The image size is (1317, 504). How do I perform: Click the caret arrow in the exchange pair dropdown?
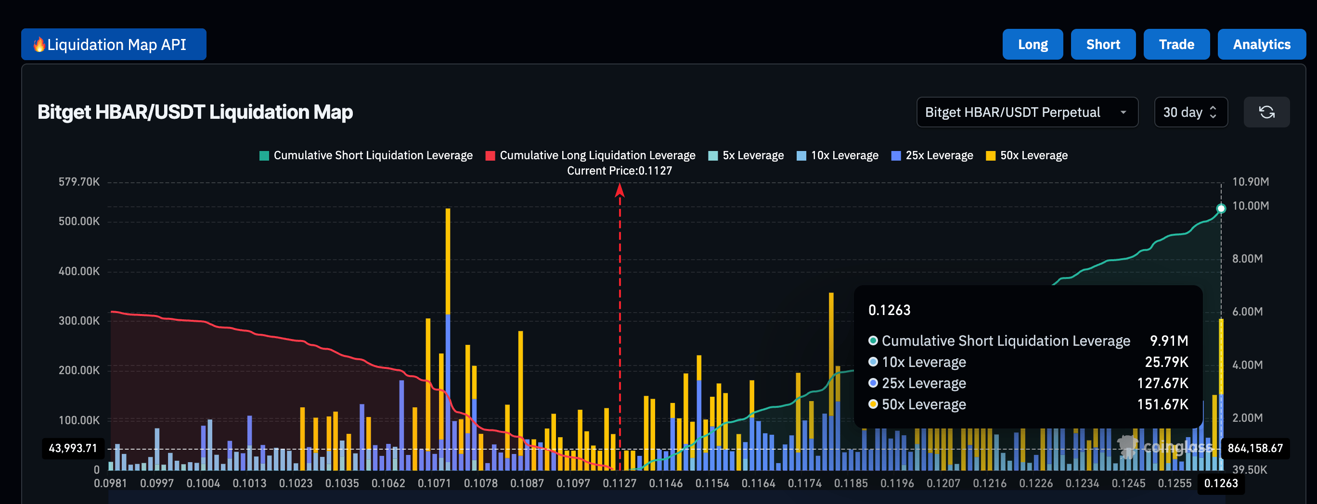pyautogui.click(x=1123, y=113)
